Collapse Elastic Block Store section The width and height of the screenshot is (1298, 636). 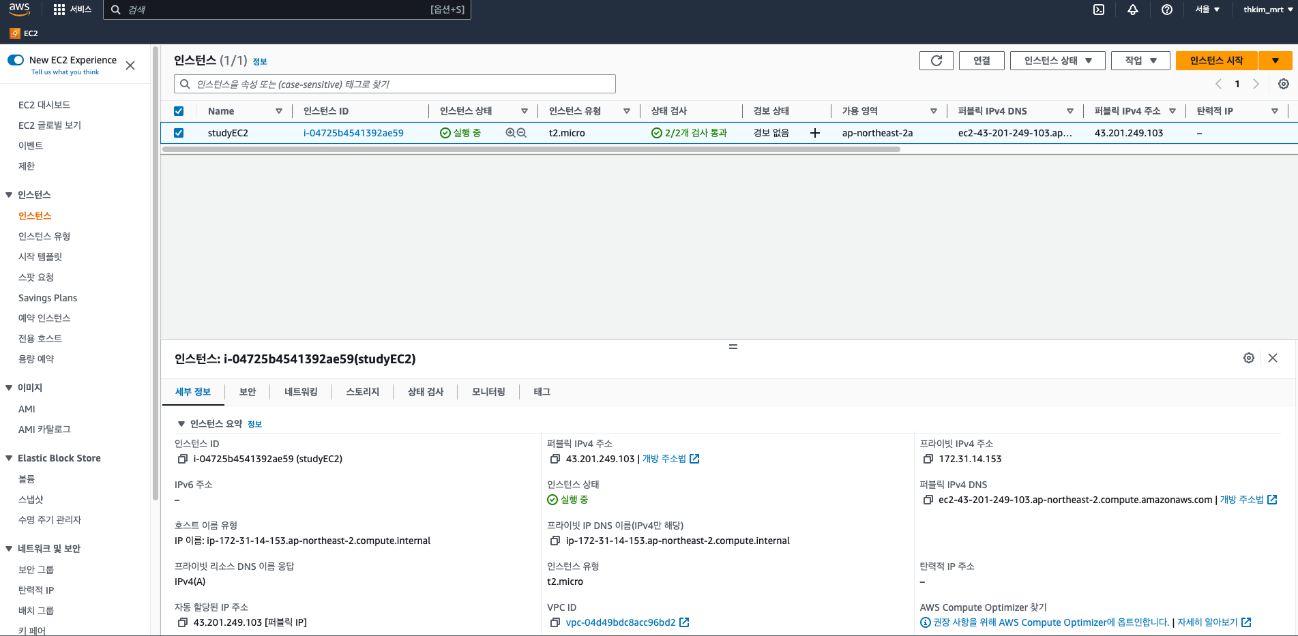click(9, 458)
